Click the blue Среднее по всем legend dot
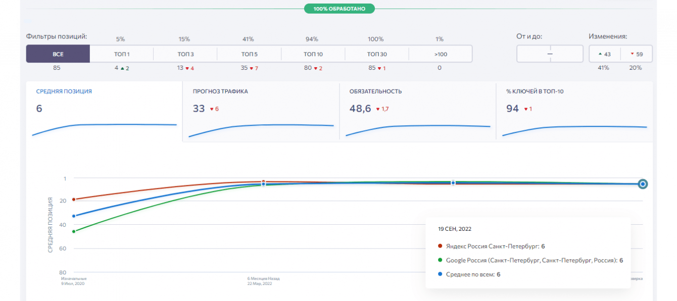 tap(440, 274)
